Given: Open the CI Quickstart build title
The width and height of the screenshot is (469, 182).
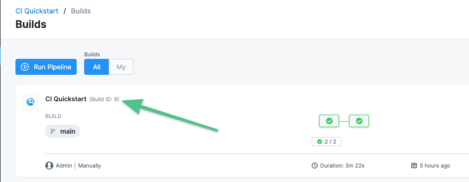Looking at the screenshot, I should tap(66, 99).
